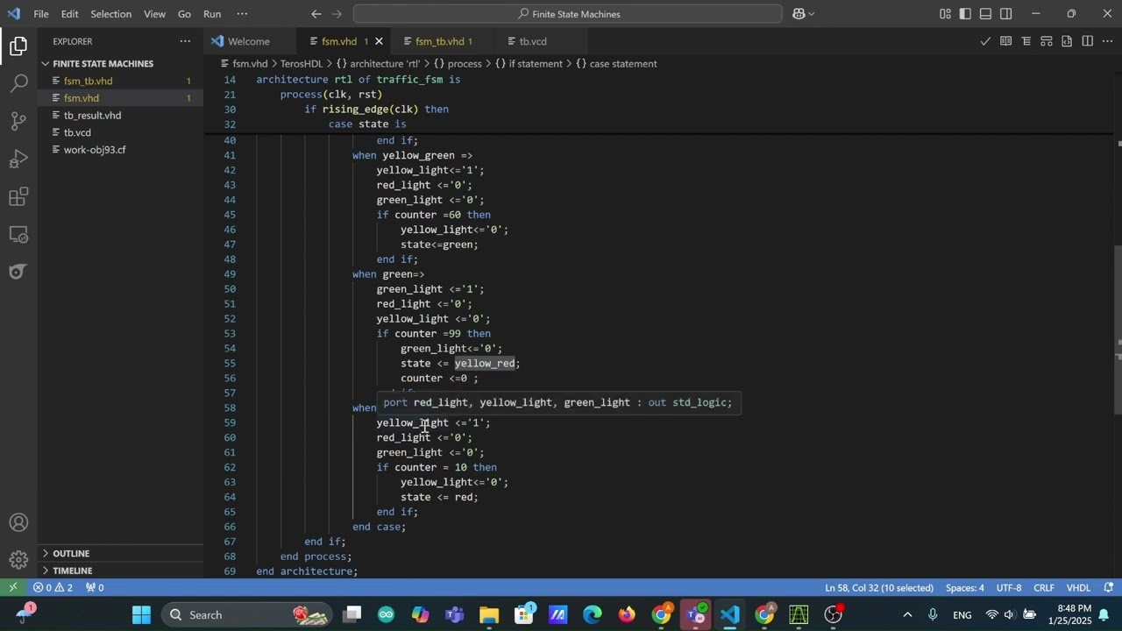Open the Edit menu

(70, 14)
